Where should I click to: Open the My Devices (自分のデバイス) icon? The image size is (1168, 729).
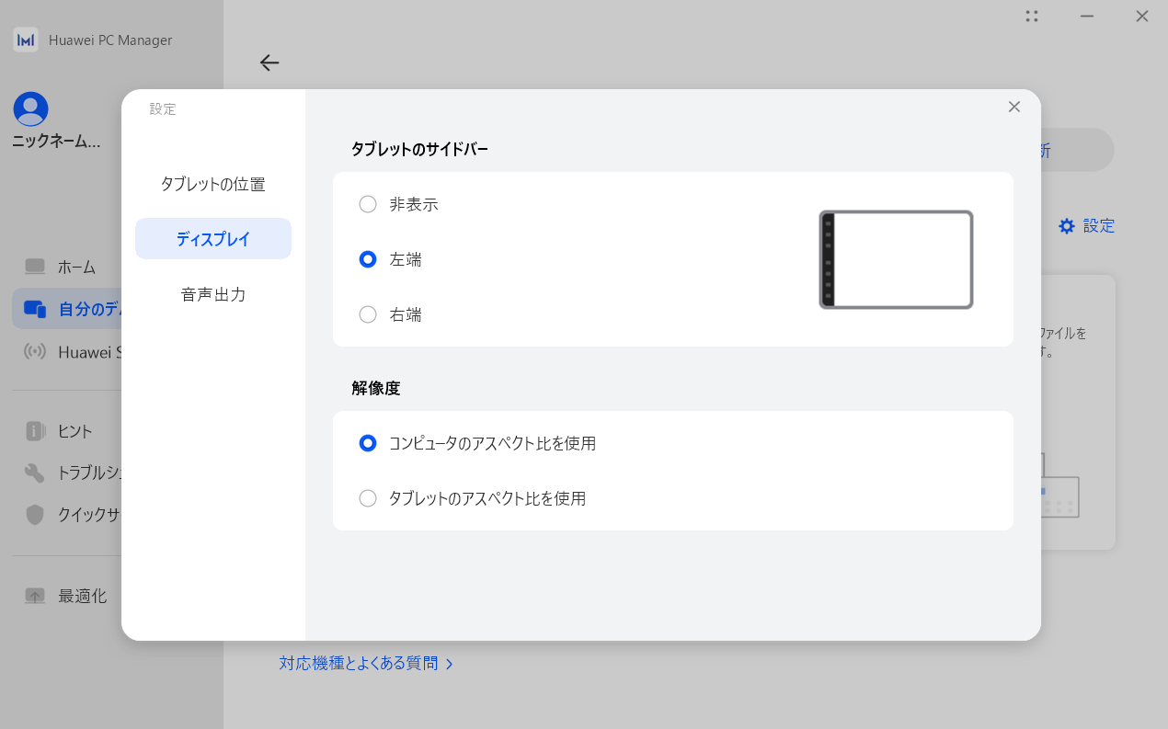[x=35, y=309]
